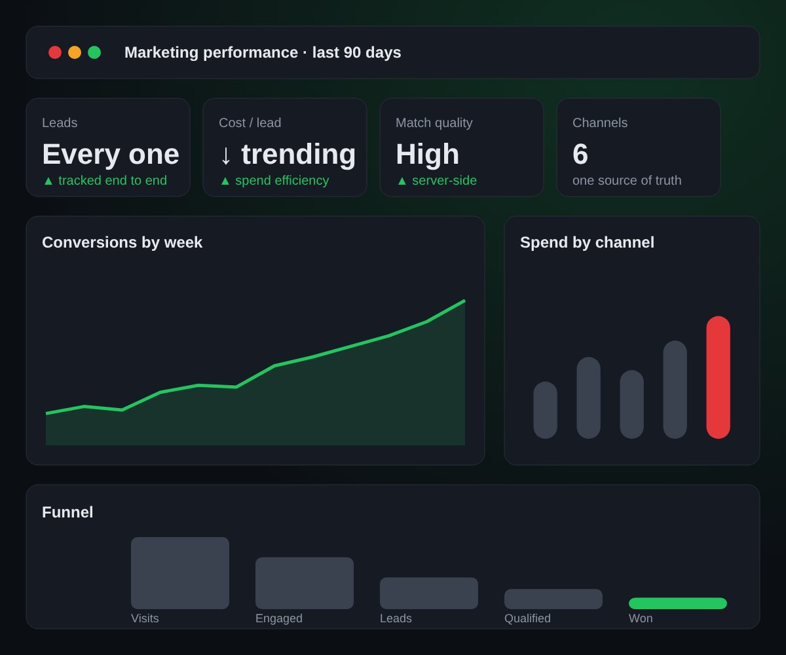Open the Leads metric card
The width and height of the screenshot is (786, 655).
coord(108,147)
